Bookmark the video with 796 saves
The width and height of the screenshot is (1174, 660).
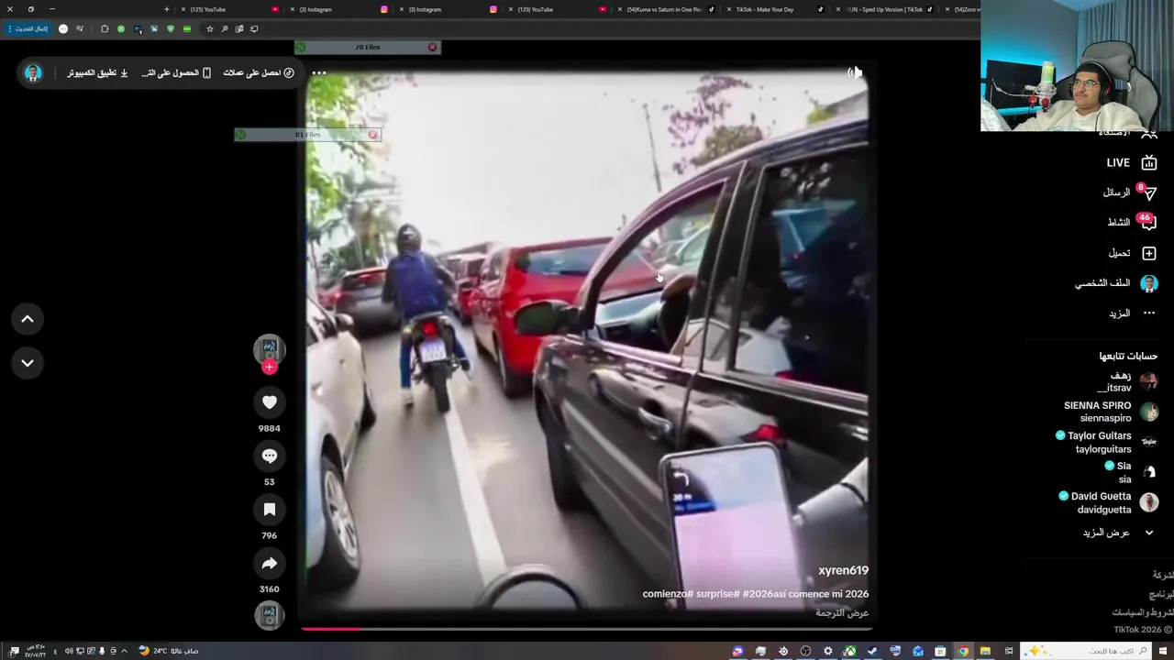270,510
